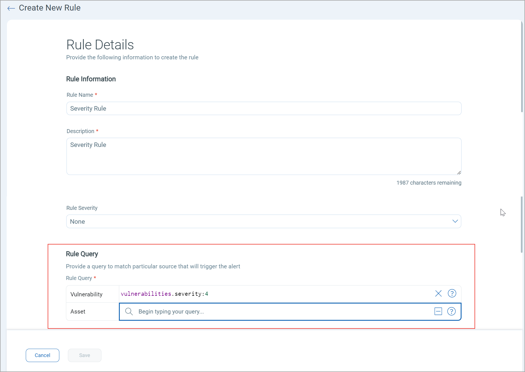Click inside the Description text area
The height and width of the screenshot is (372, 525).
click(264, 156)
